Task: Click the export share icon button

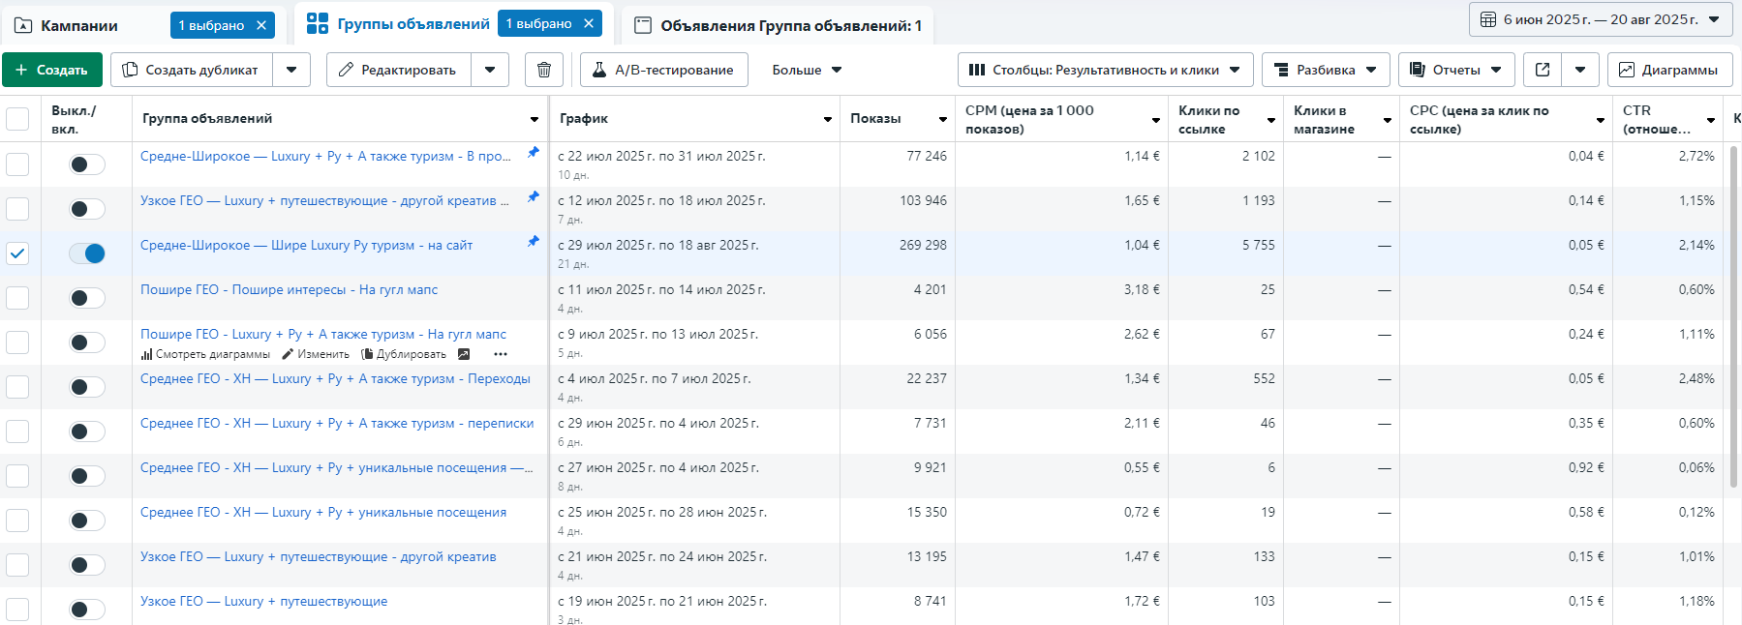Action: (x=1543, y=70)
